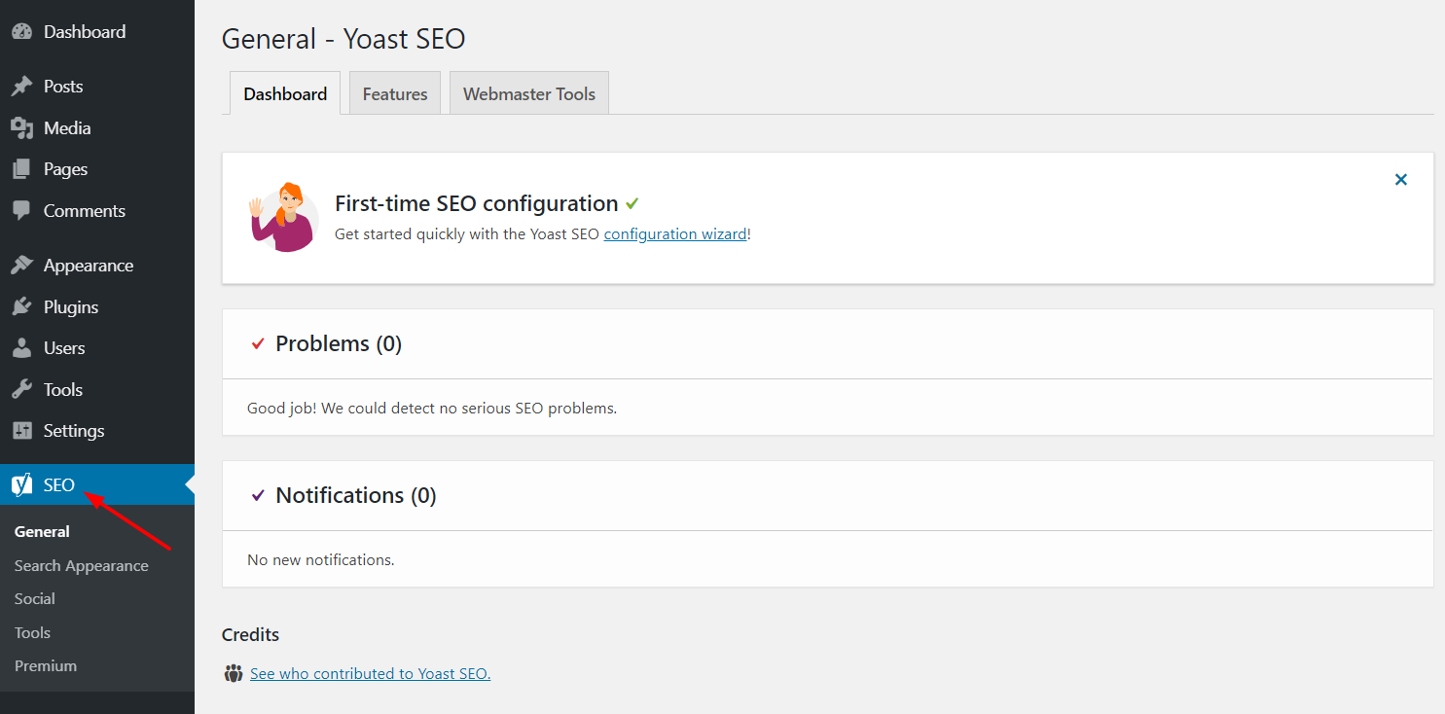The width and height of the screenshot is (1445, 714).
Task: Click the Yoast assistant avatar image
Action: 282,217
